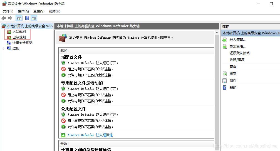Click the 操作 title of the Actions pane
Image resolution: width=280 pixels, height=151 pixels.
pos(226,26)
